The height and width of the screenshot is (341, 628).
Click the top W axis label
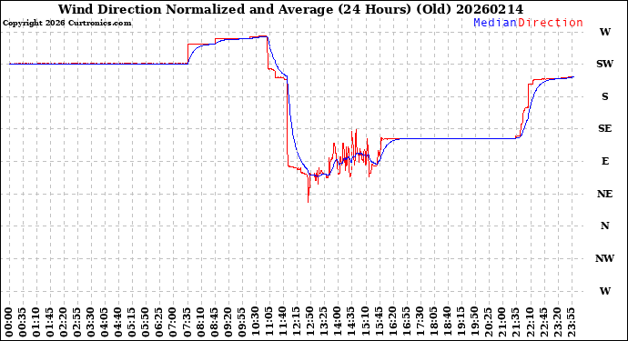coord(604,32)
